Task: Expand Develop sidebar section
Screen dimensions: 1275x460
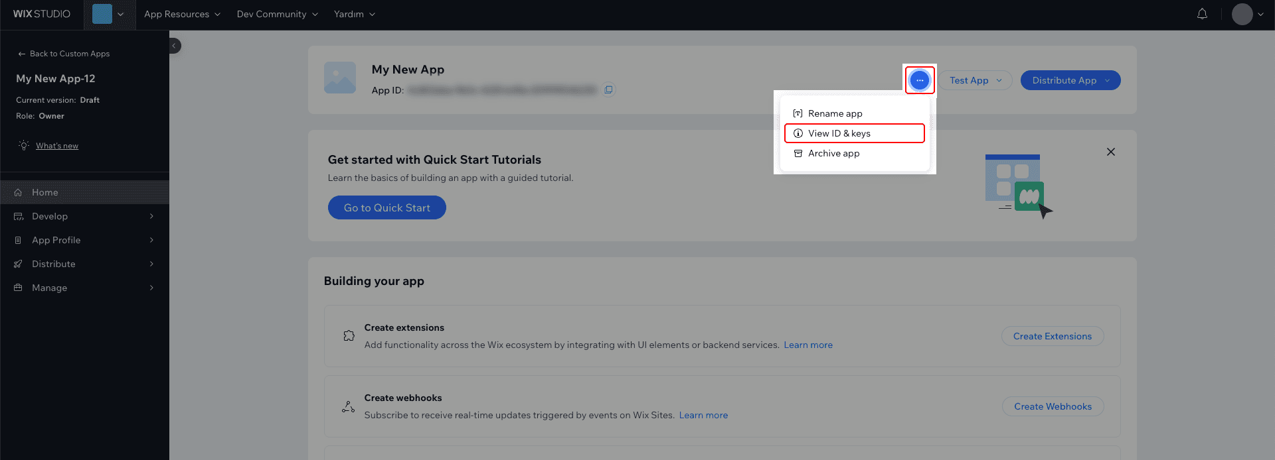Action: coord(84,216)
